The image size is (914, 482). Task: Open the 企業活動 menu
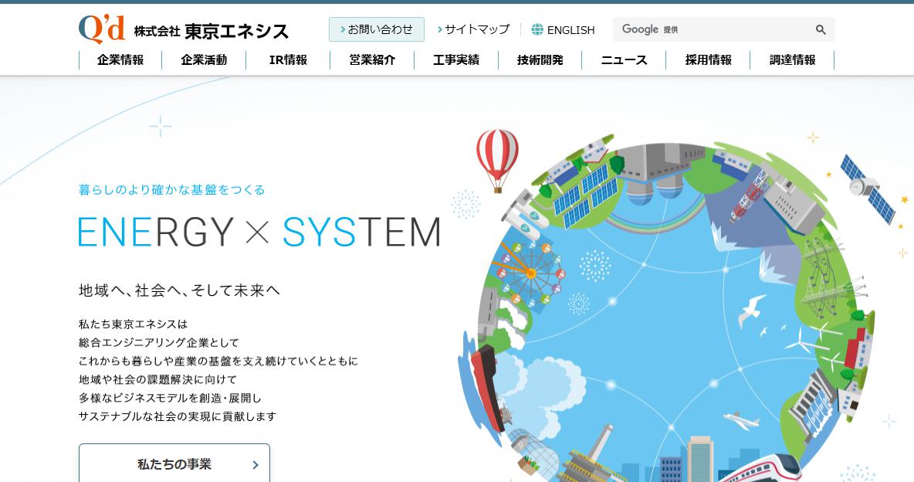[204, 60]
